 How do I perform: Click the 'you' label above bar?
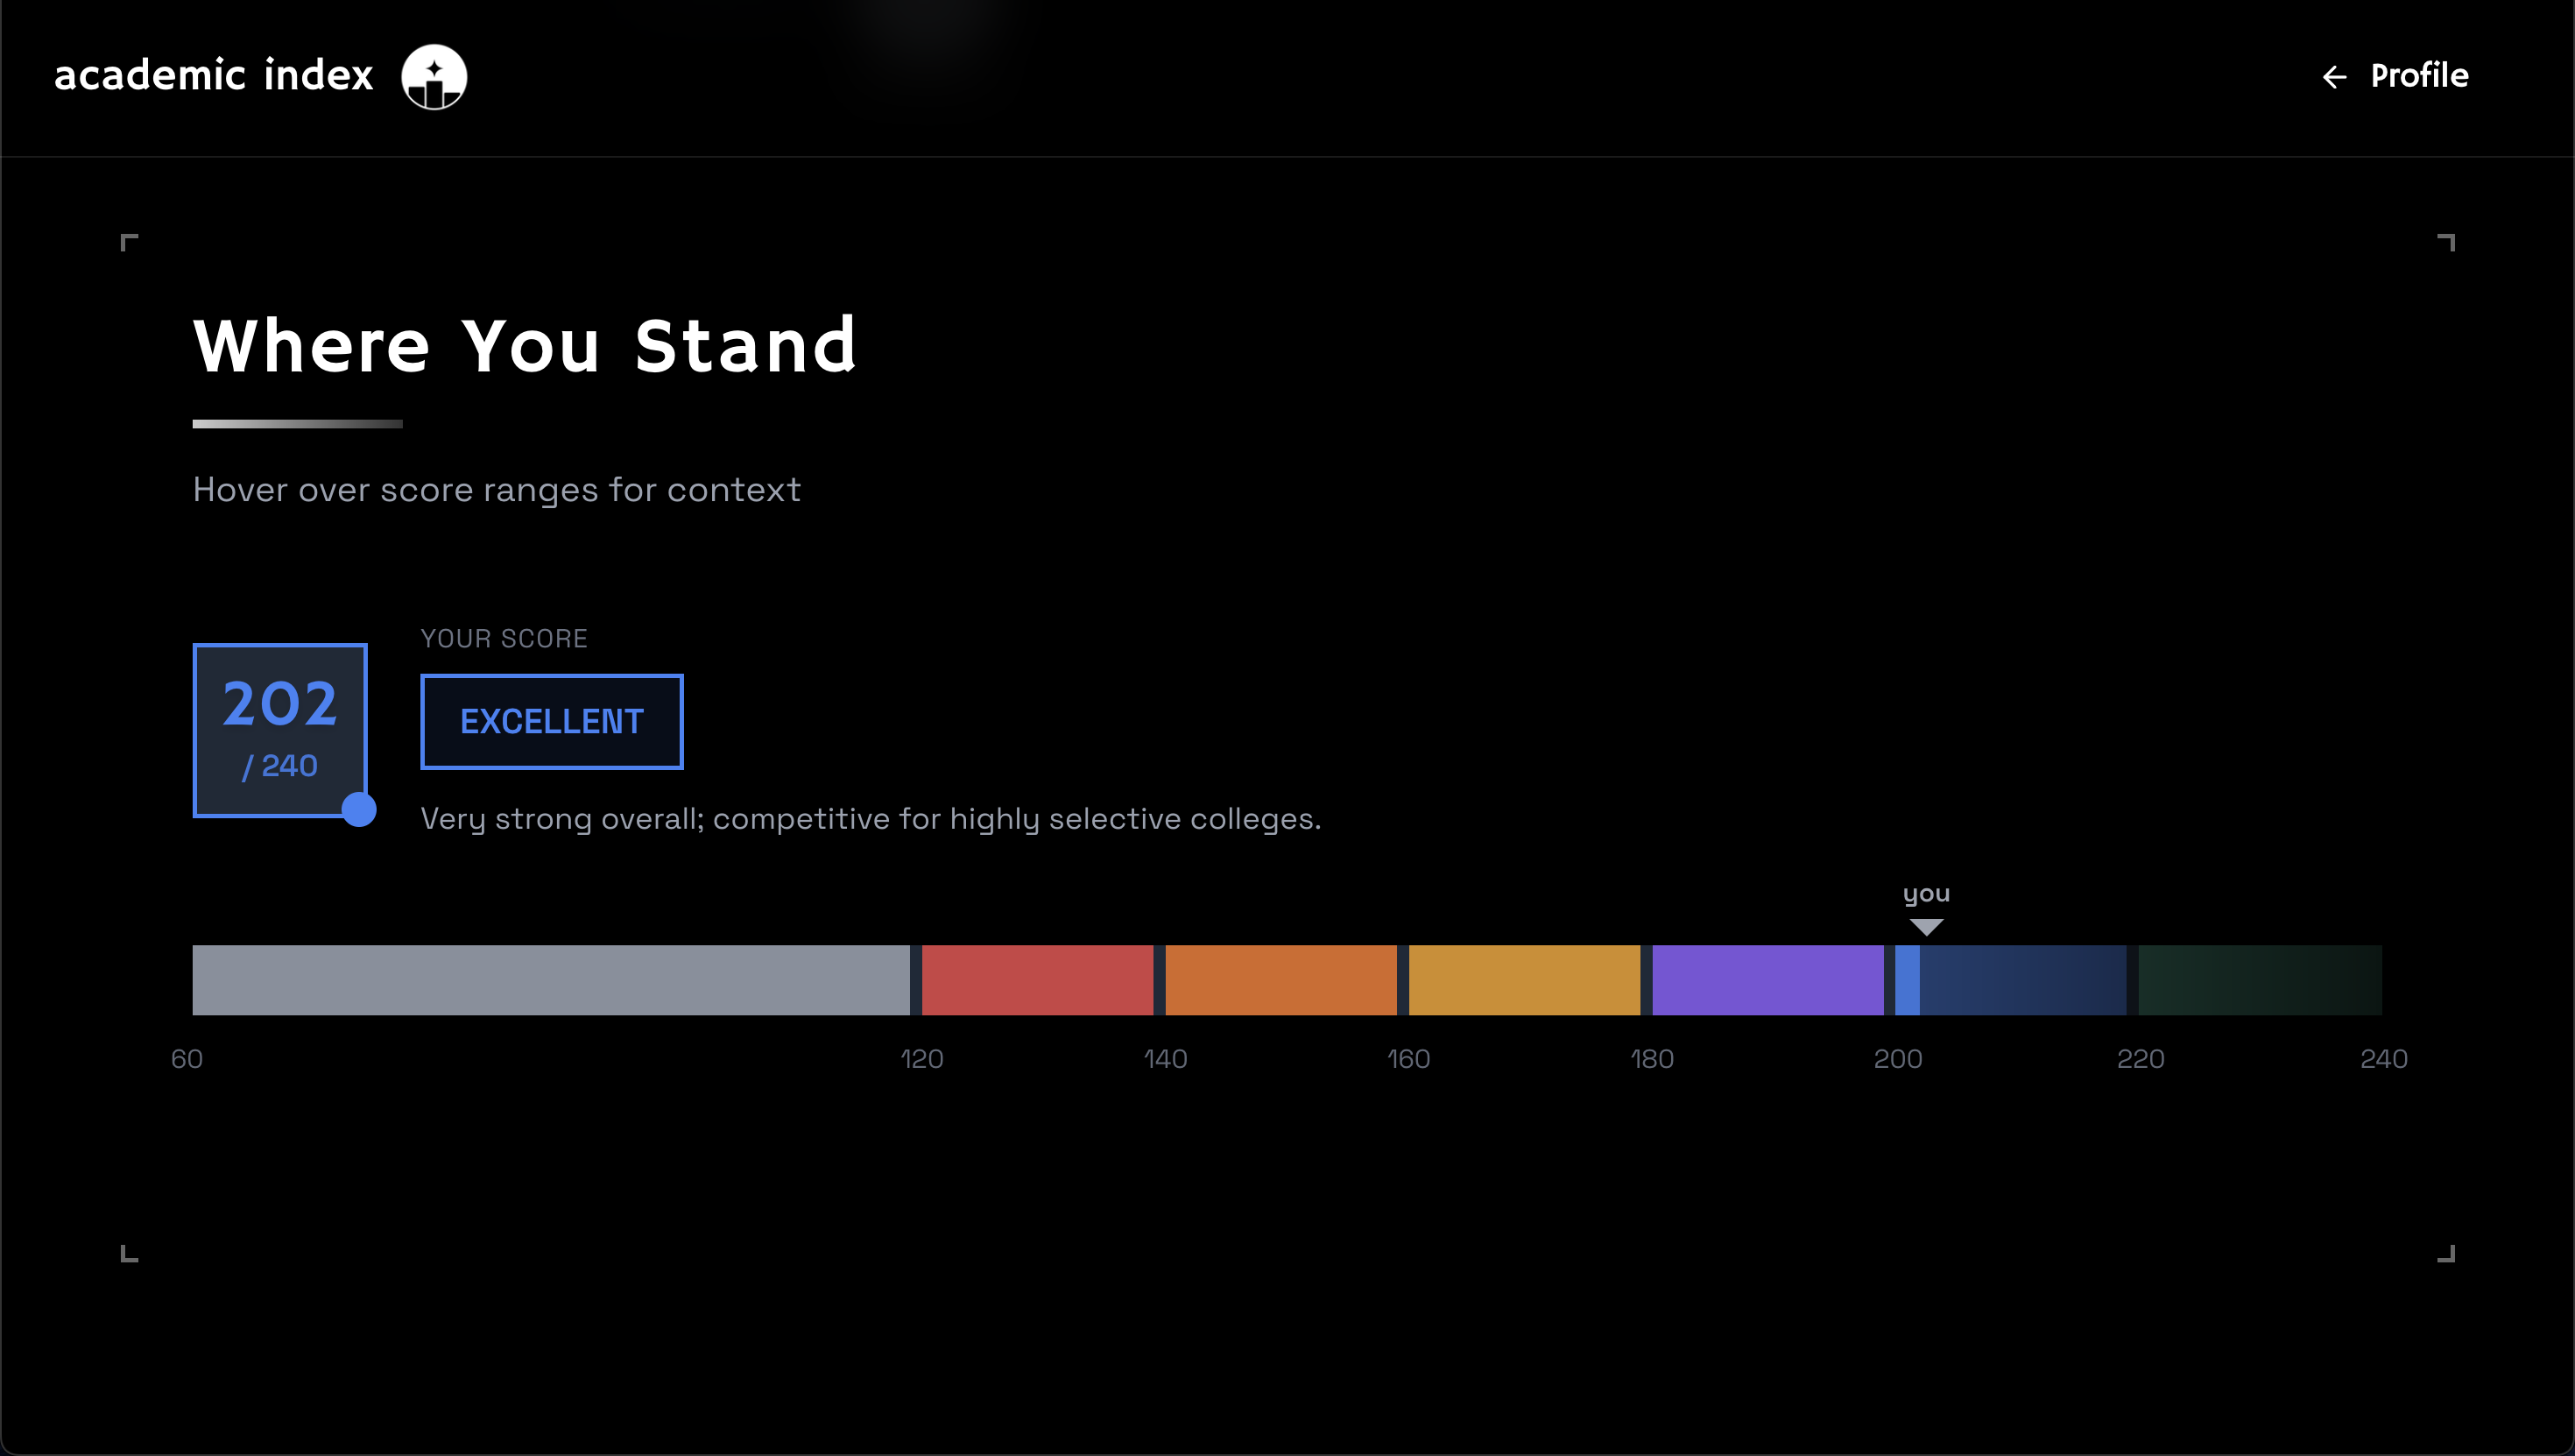coord(1925,893)
